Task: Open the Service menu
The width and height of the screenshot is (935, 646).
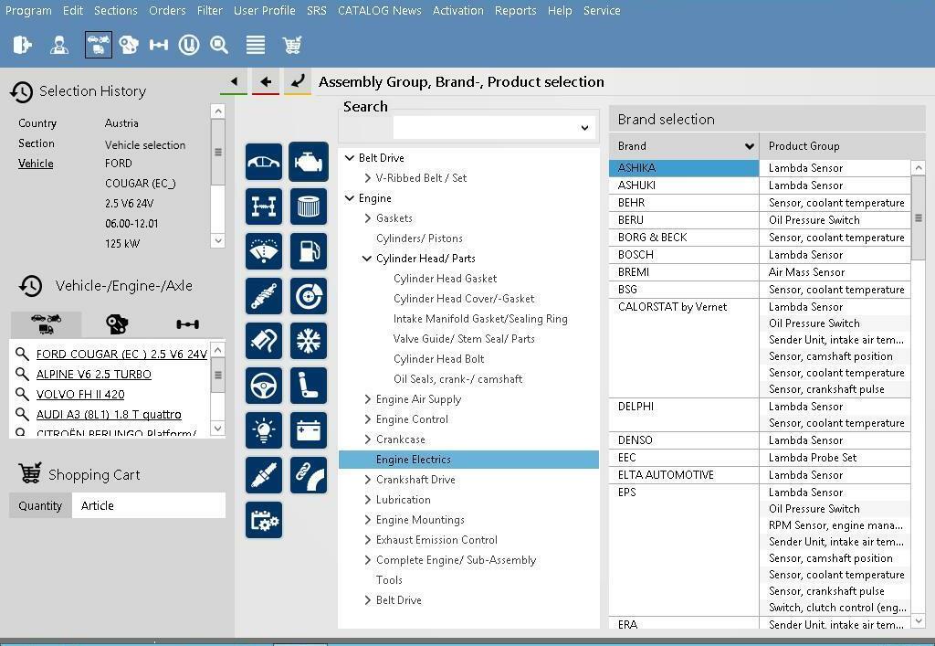Action: pyautogui.click(x=602, y=11)
